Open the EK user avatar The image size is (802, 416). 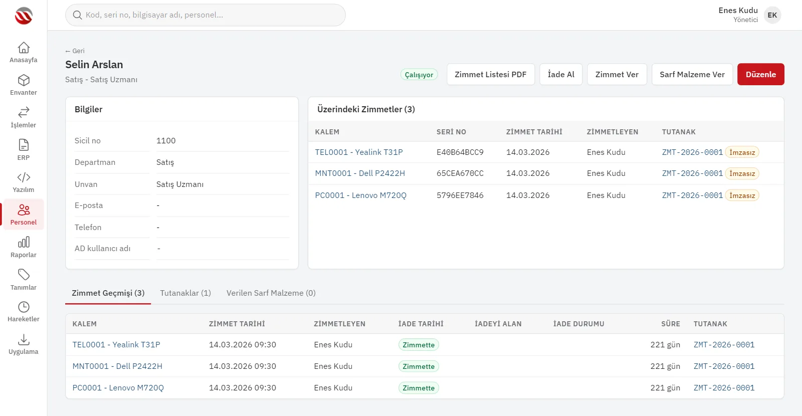point(772,15)
